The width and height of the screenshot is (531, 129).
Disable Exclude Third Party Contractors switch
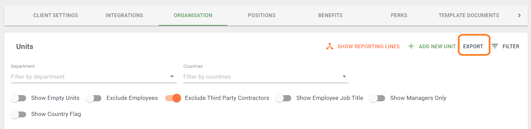(173, 98)
